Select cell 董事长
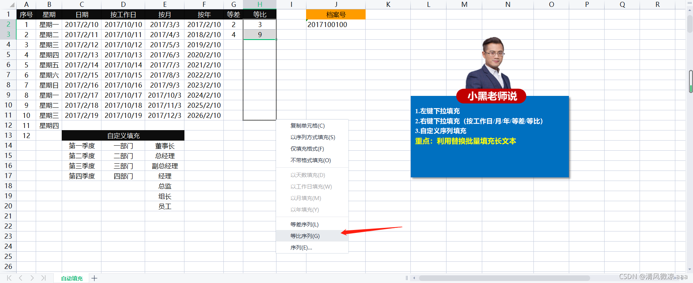Viewport: 693px width, 283px height. pos(165,146)
